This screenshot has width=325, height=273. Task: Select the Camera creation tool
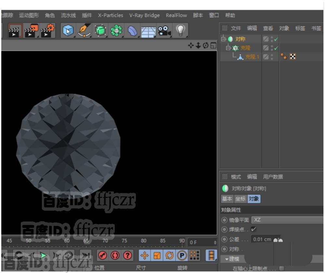point(164,30)
